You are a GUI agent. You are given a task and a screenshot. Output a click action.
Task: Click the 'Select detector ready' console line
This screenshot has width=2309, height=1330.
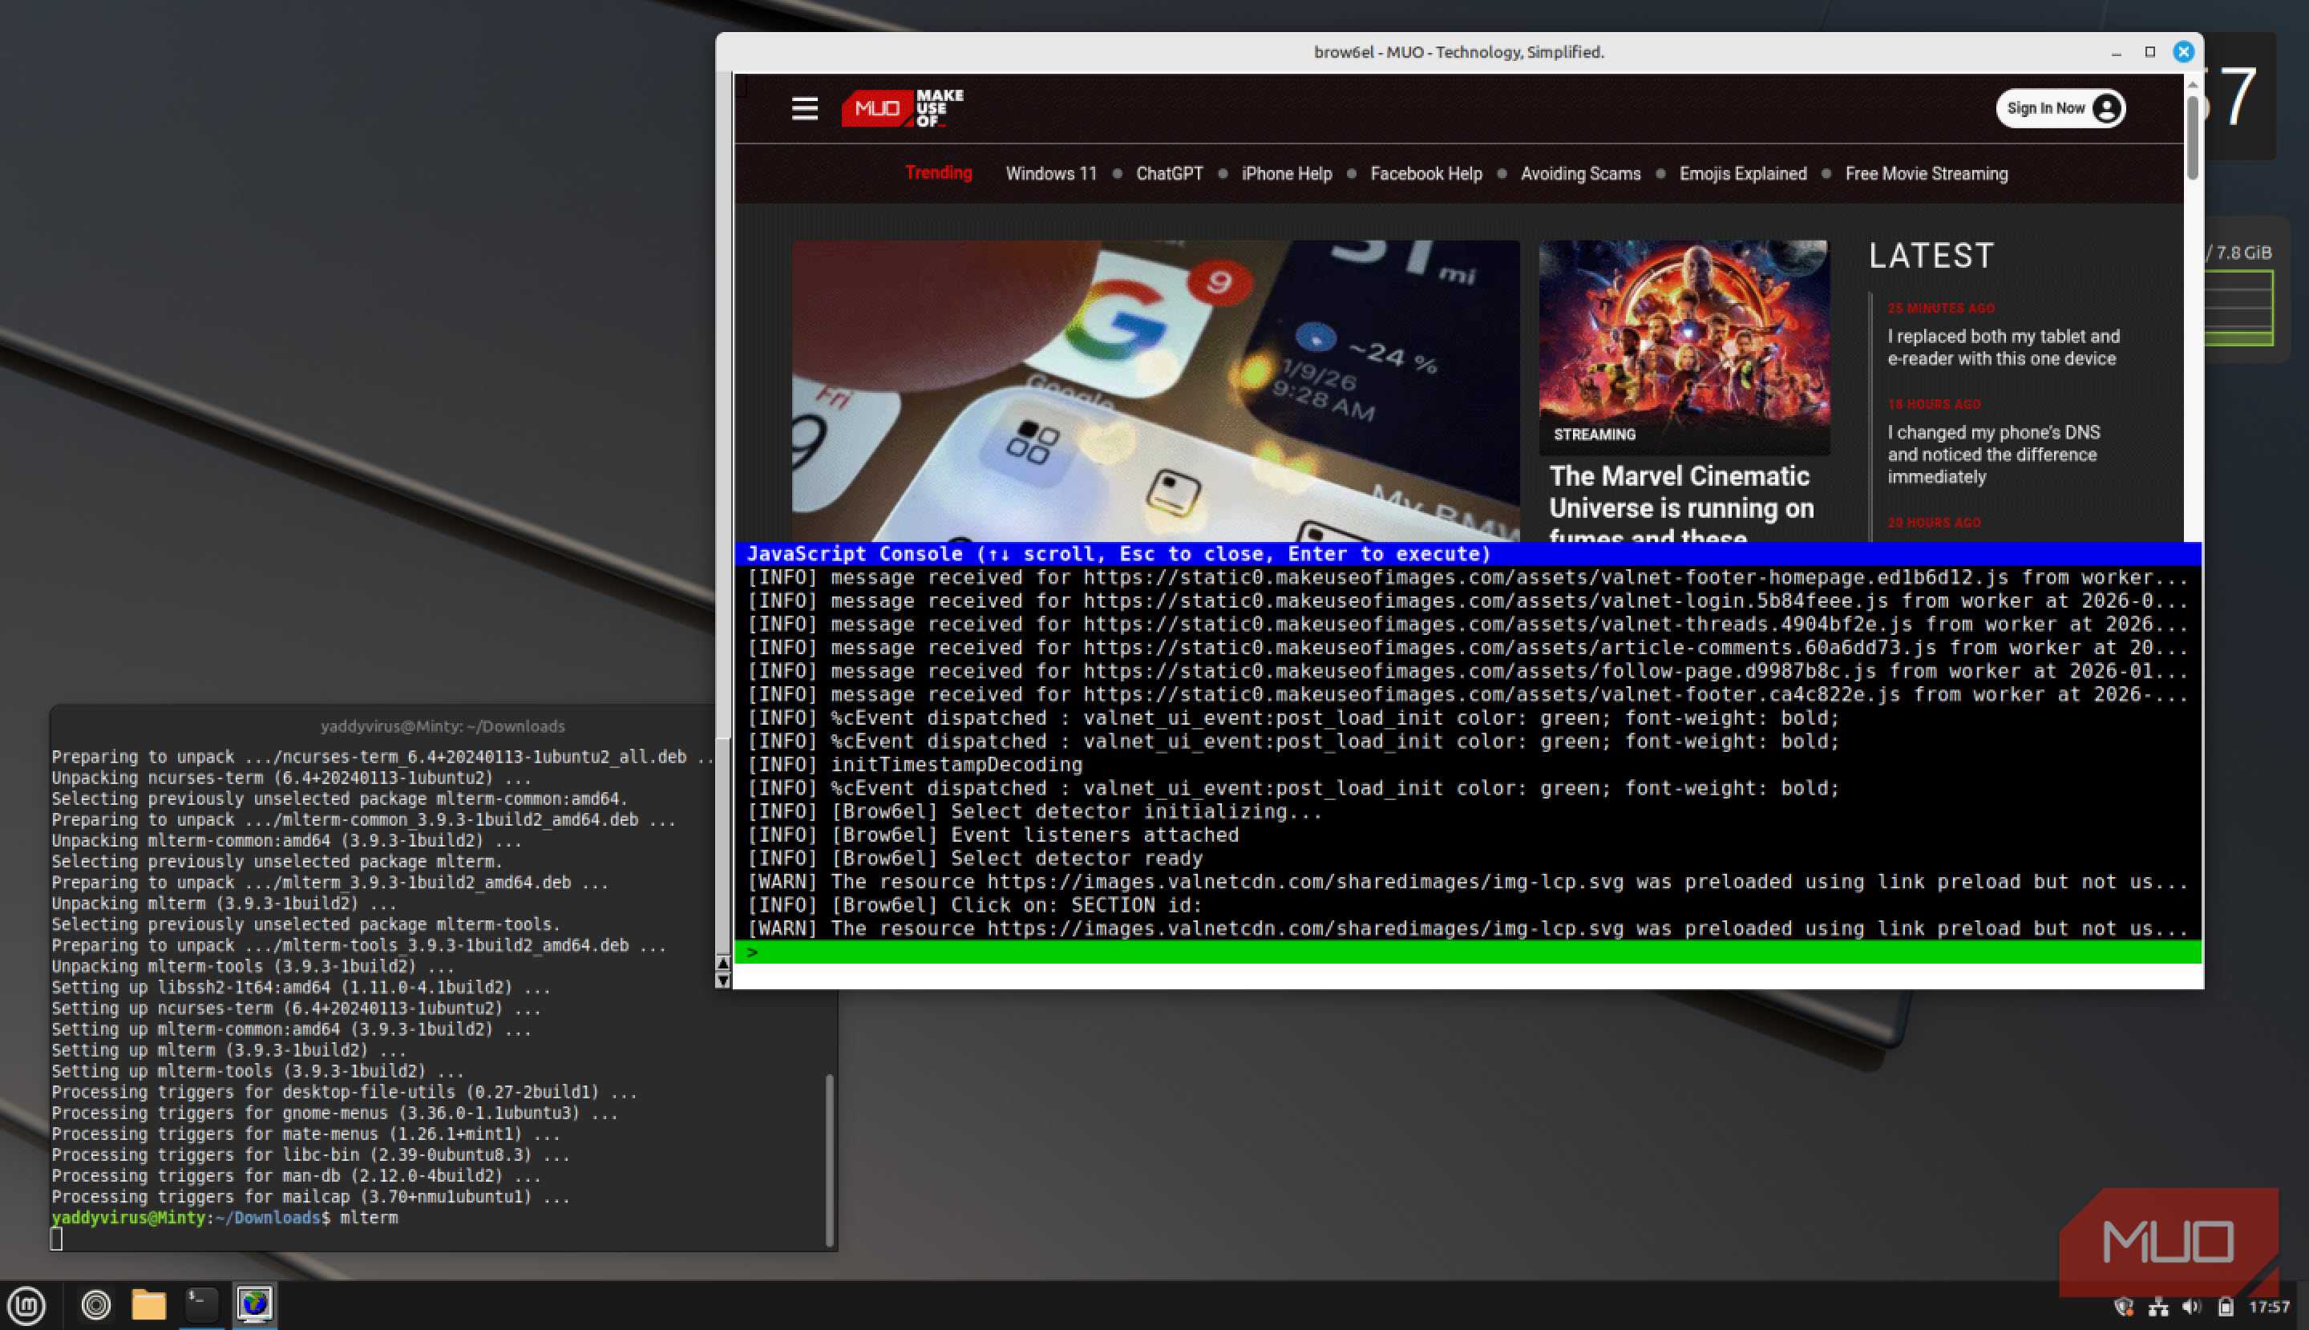pos(976,858)
